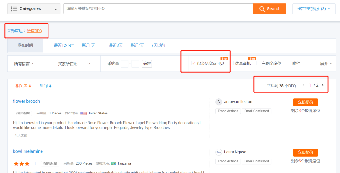The image size is (340, 173).
Task: Click buyer name Laura Ngoso
Action: [x=235, y=152]
